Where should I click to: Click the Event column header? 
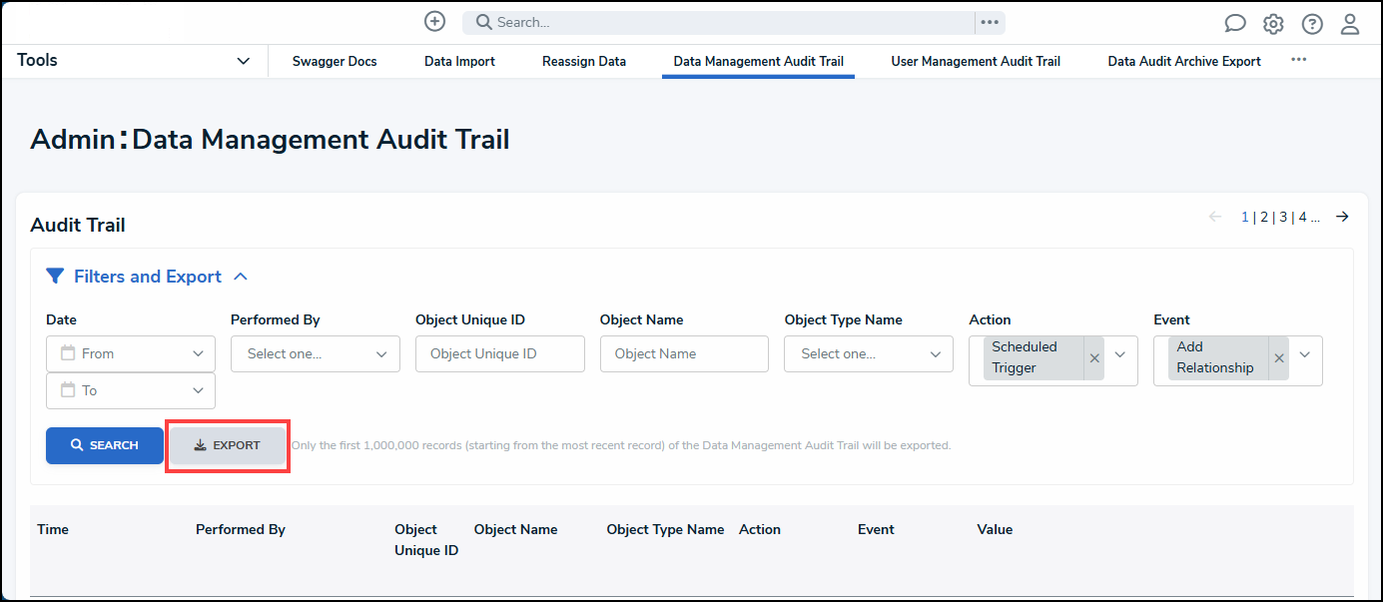tap(876, 529)
